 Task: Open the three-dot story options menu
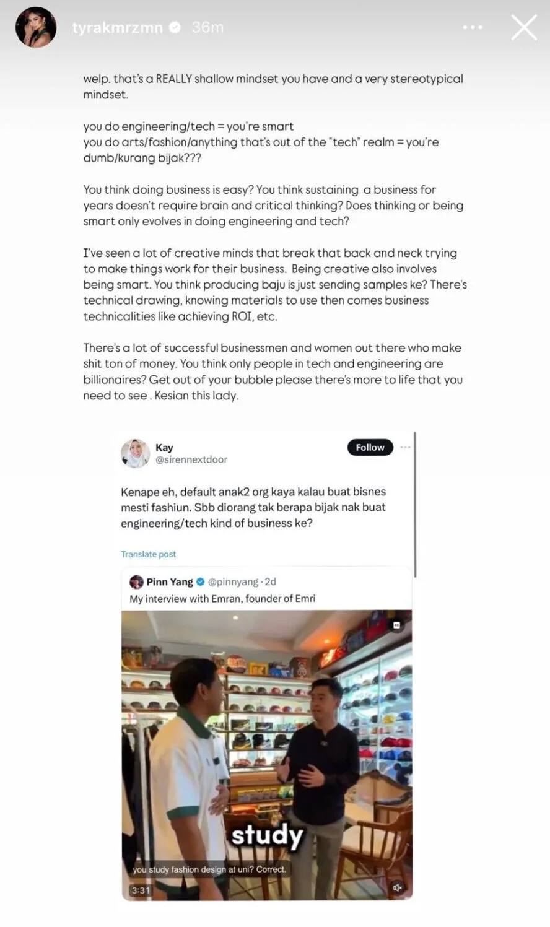point(473,27)
